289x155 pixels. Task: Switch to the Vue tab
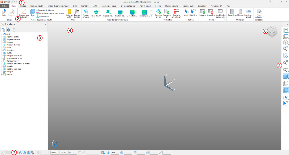(x=228, y=6)
